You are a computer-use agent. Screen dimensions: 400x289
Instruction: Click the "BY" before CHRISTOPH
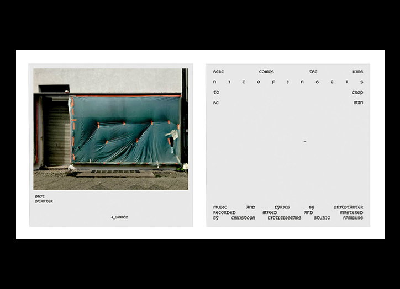pyautogui.click(x=216, y=218)
